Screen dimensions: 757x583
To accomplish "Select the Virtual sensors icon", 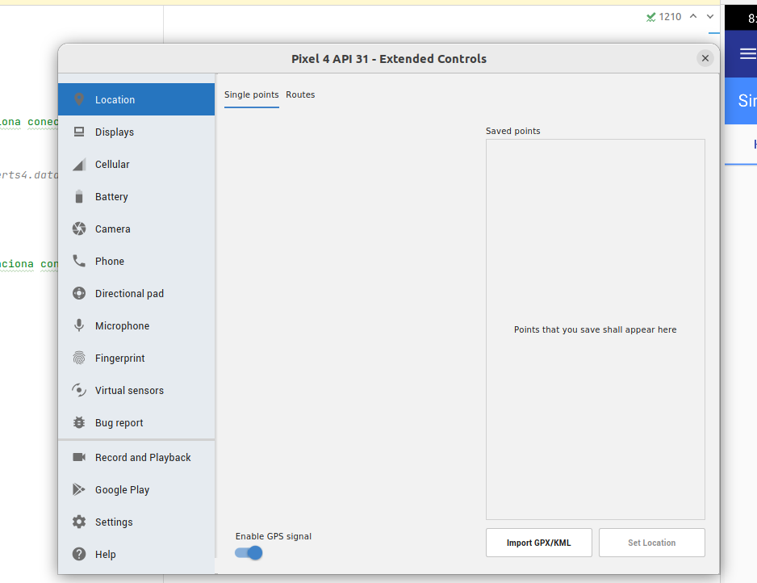I will click(x=78, y=390).
